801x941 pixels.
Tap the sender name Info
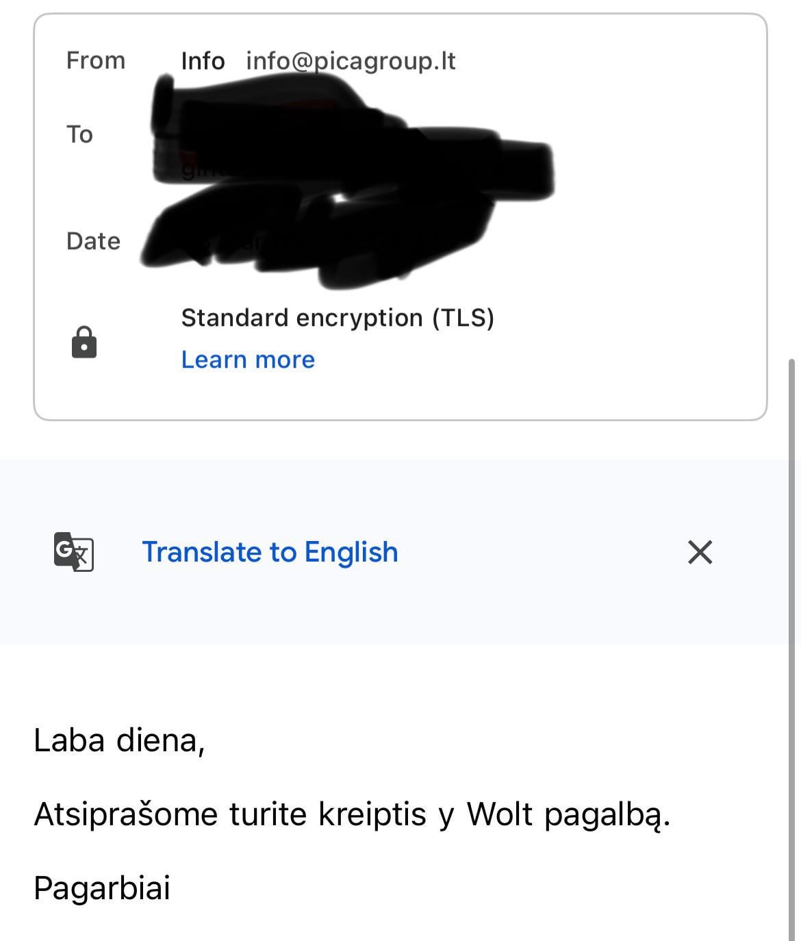(x=203, y=61)
